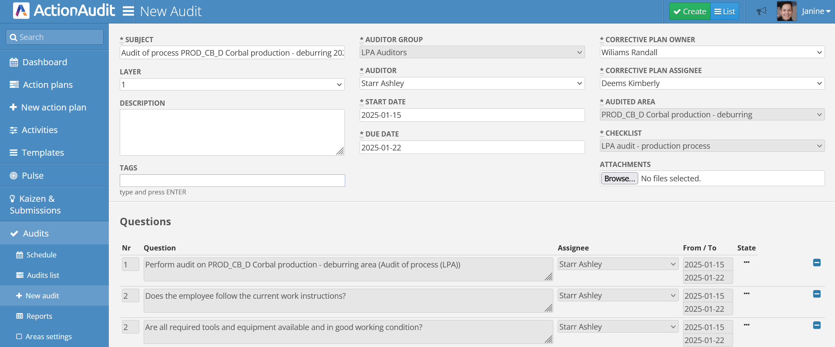Open the Pulse sidebar item
This screenshot has width=835, height=347.
coord(33,176)
